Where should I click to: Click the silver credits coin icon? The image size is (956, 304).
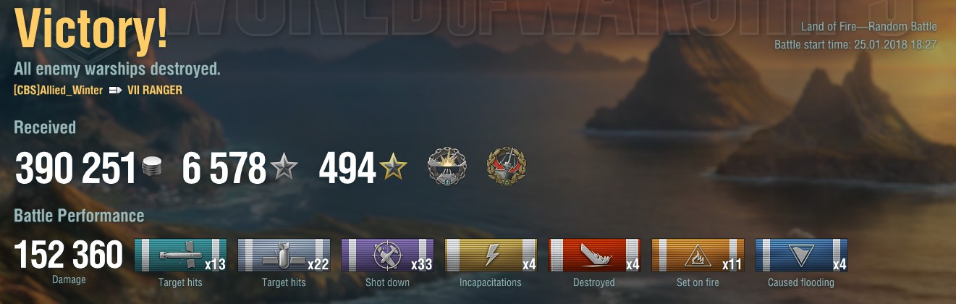coord(151,168)
